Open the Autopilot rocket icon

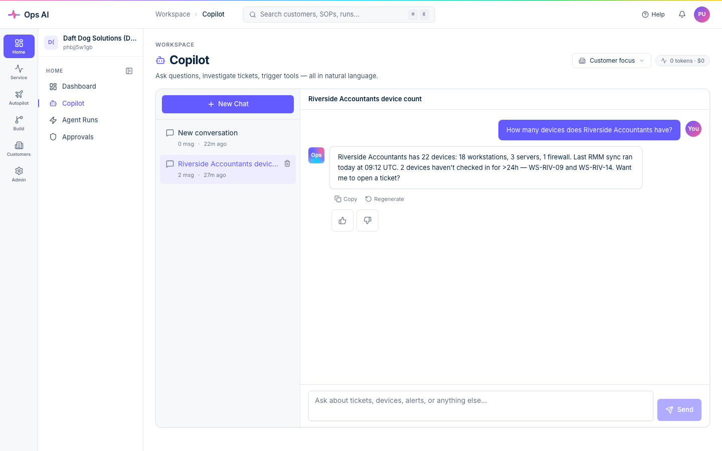(19, 97)
